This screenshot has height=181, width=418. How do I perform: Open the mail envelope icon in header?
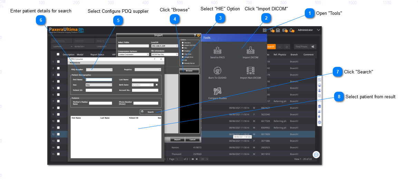(x=285, y=30)
